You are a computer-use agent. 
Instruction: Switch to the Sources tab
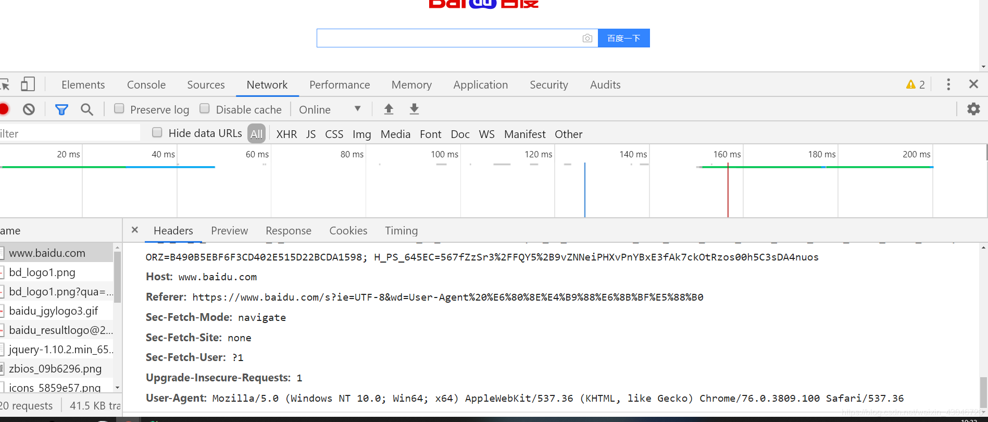coord(206,84)
